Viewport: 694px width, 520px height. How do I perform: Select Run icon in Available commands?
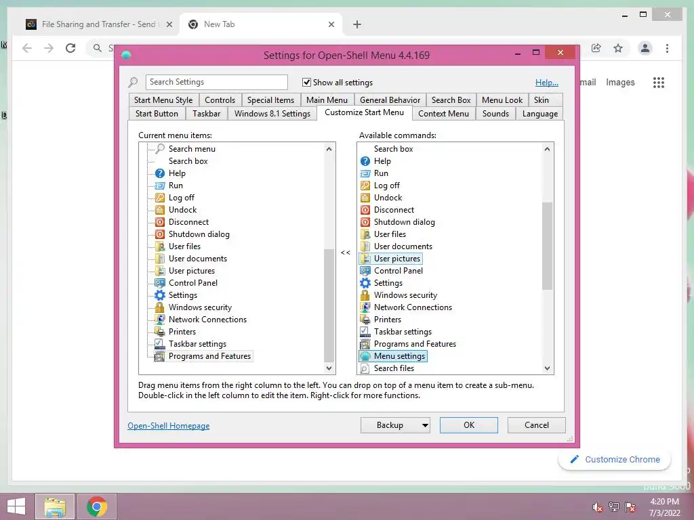(365, 173)
